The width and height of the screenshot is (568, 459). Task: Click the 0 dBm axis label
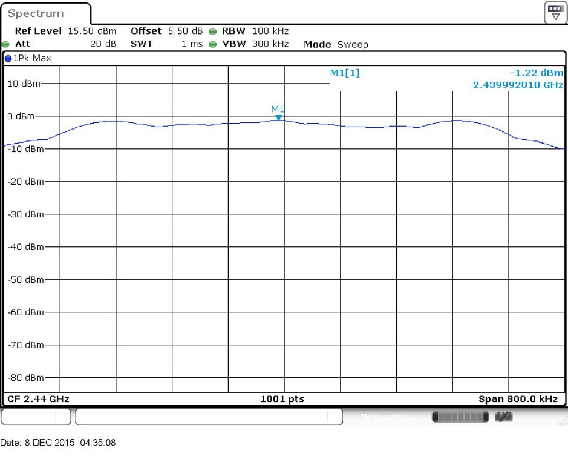[21, 116]
